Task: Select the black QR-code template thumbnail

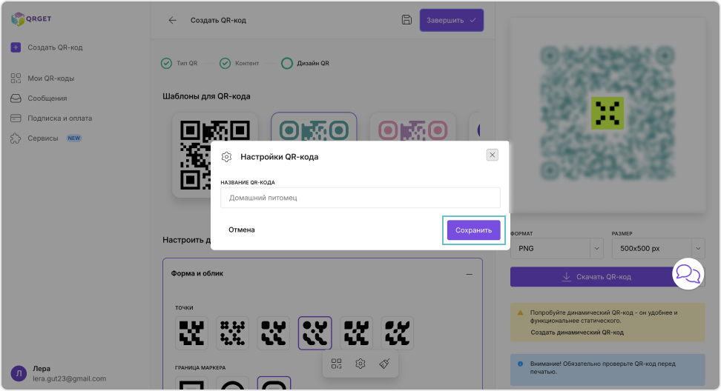Action: pos(215,154)
